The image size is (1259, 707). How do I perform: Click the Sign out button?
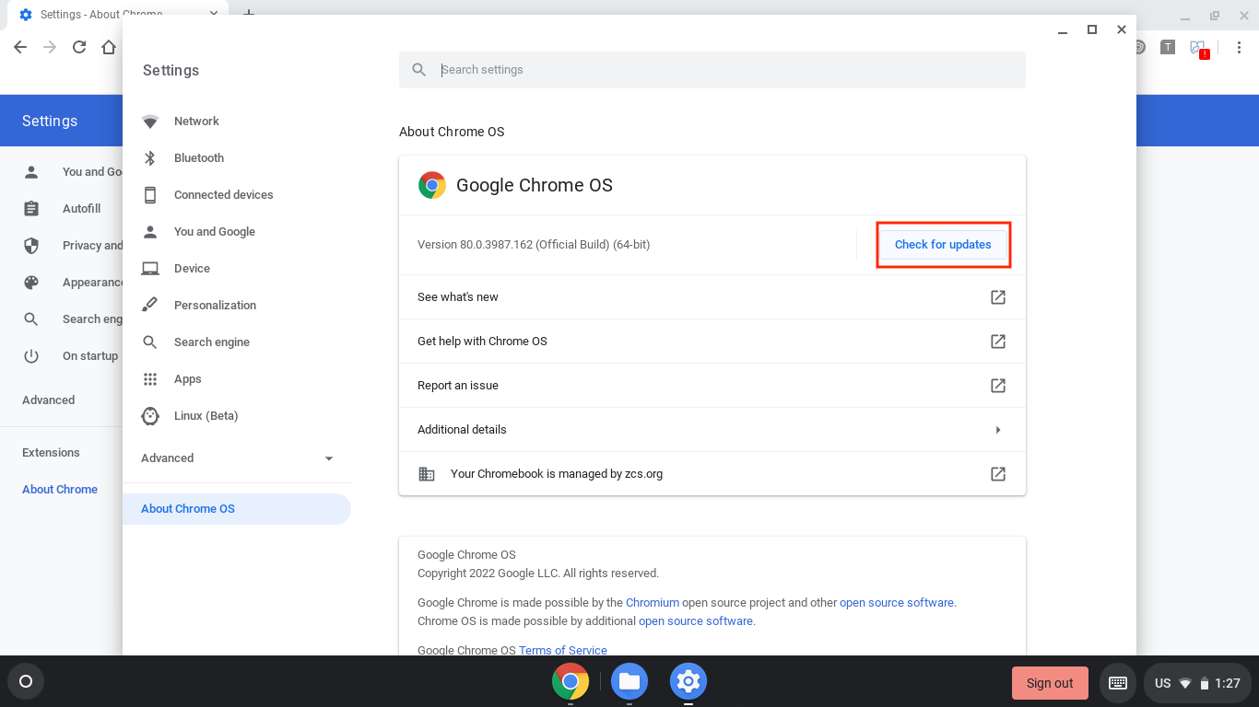(1050, 683)
